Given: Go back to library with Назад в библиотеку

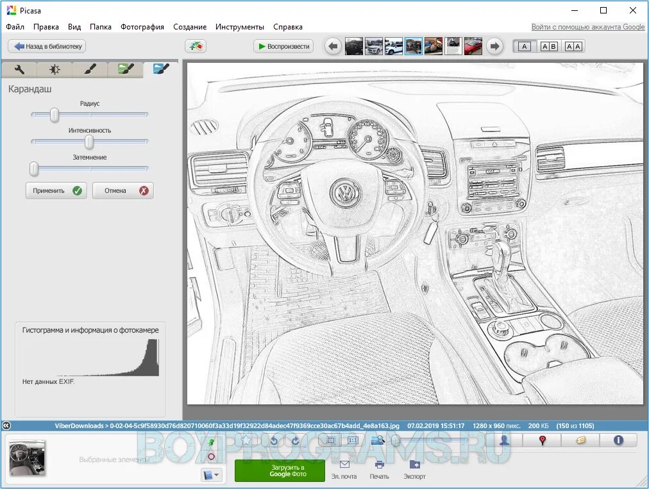Looking at the screenshot, I should click(47, 46).
